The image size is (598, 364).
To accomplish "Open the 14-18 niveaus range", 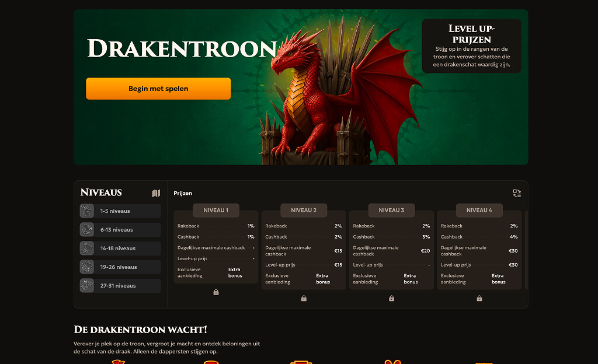I will tap(120, 249).
